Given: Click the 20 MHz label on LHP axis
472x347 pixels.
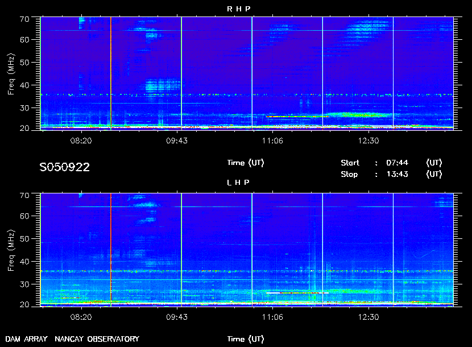Looking at the screenshot, I should (24, 305).
